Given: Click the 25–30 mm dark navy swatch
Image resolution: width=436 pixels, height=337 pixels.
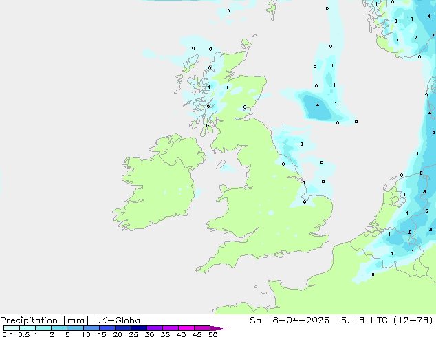Looking at the screenshot, I should [x=138, y=328].
